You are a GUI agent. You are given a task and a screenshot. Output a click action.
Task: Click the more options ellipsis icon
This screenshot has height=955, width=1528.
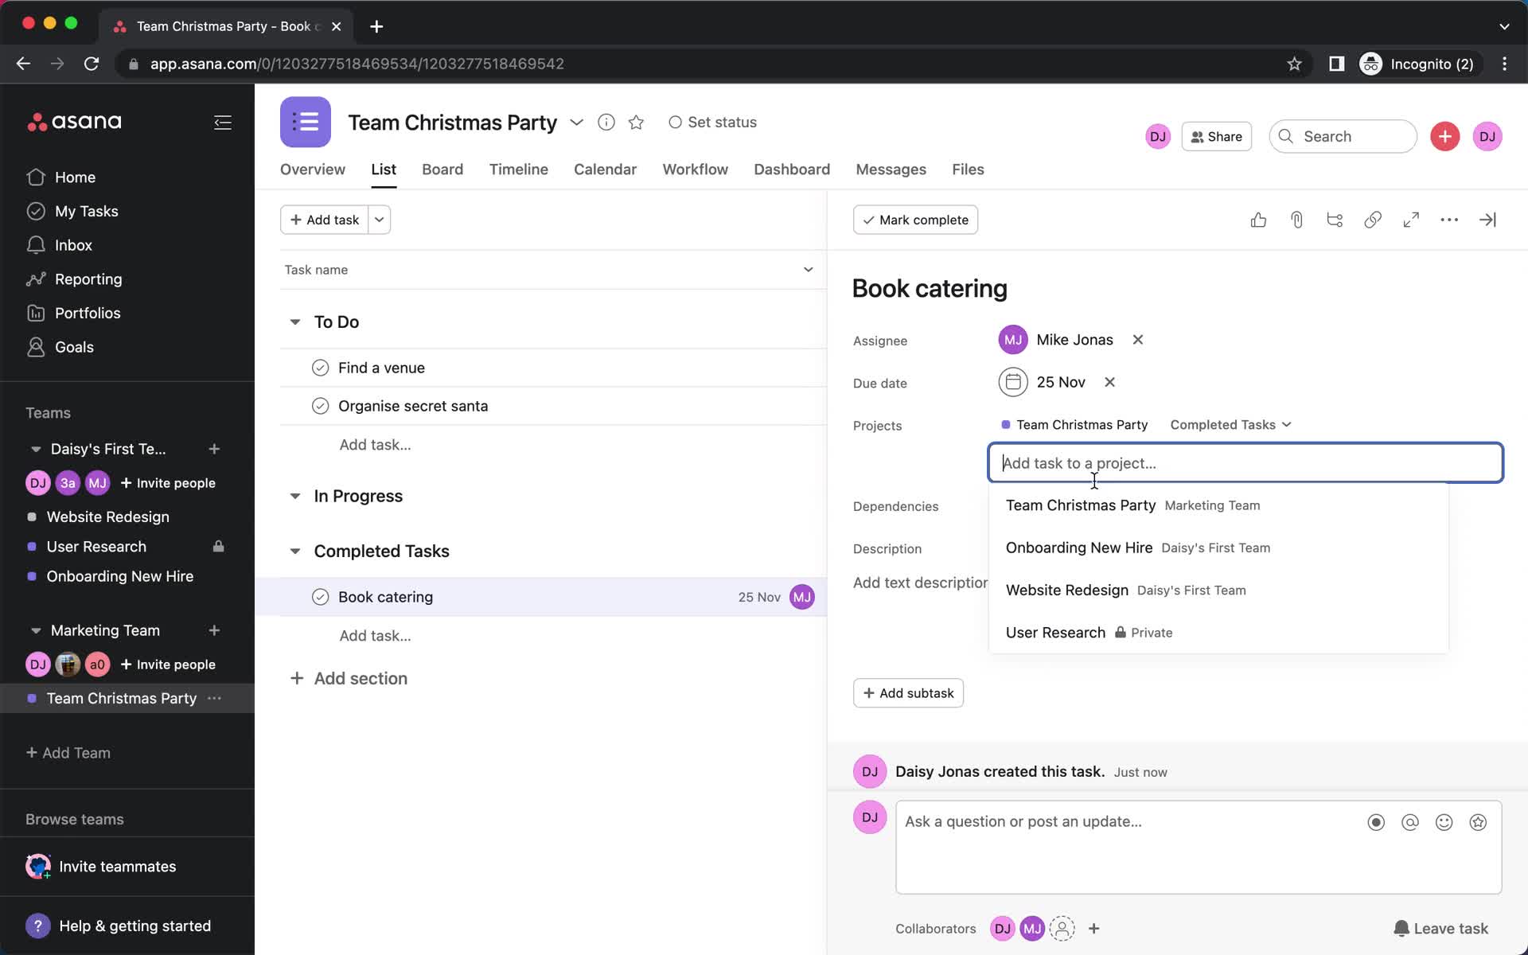(x=1448, y=220)
